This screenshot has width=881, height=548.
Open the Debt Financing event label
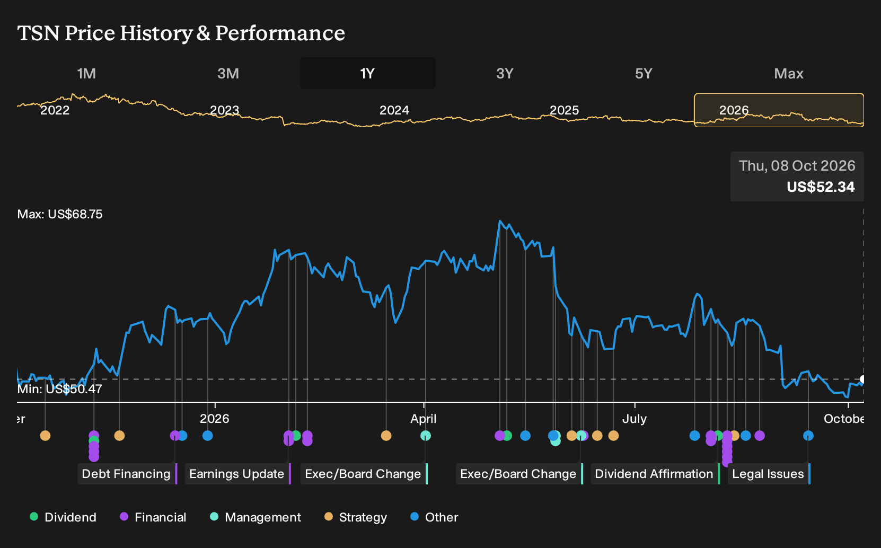[127, 474]
